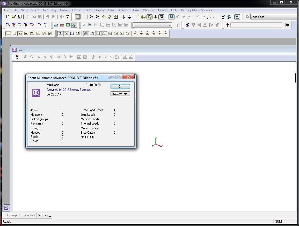Save with the floppy disk icon

pos(20,17)
